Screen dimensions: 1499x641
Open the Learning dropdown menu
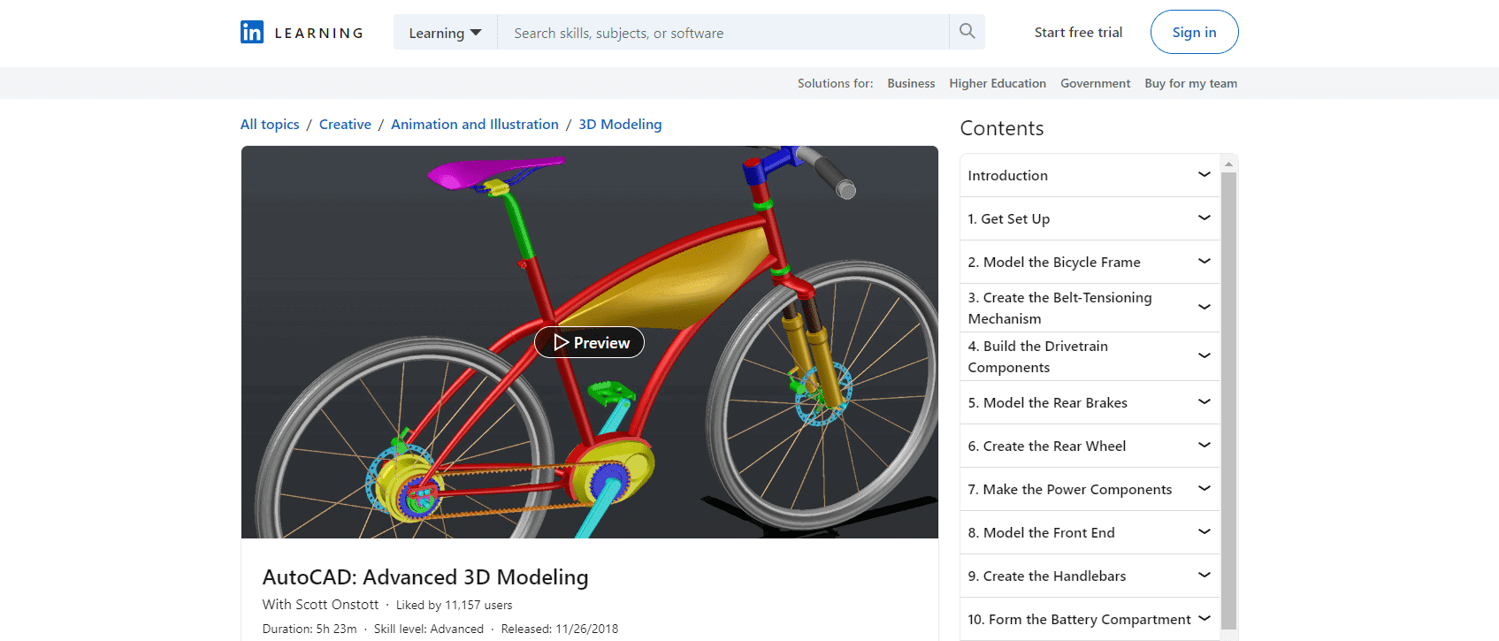coord(445,33)
